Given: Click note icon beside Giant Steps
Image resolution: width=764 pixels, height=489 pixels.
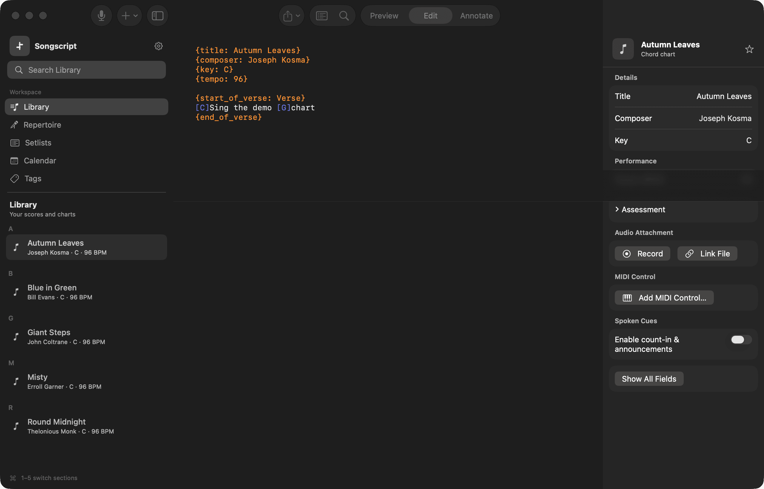Looking at the screenshot, I should (x=16, y=337).
